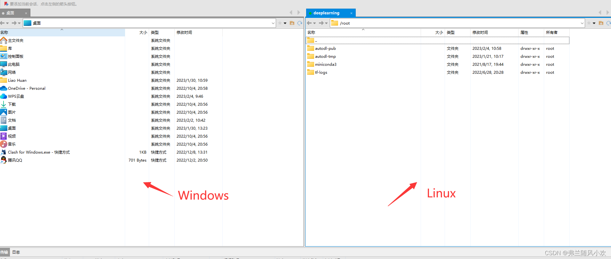Select the 控制面板 icon
The width and height of the screenshot is (611, 259).
click(4, 56)
